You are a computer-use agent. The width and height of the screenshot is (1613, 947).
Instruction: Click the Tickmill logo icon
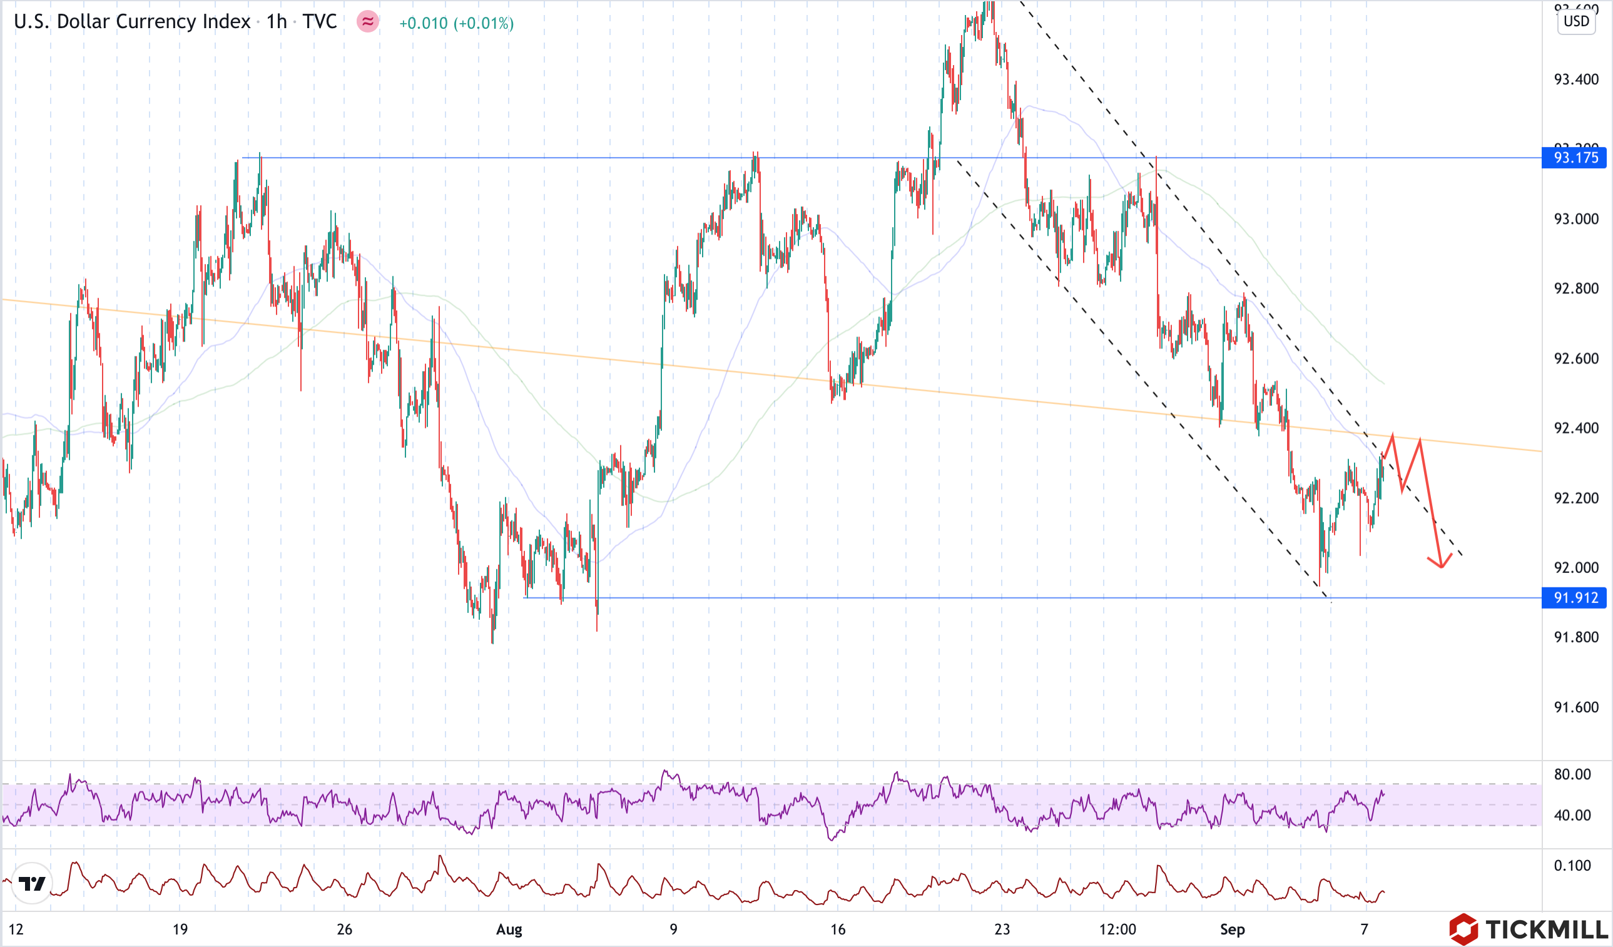coord(1463,928)
